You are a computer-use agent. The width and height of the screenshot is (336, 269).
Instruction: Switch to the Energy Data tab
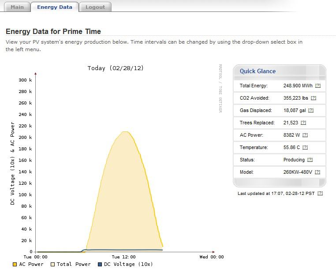[54, 7]
